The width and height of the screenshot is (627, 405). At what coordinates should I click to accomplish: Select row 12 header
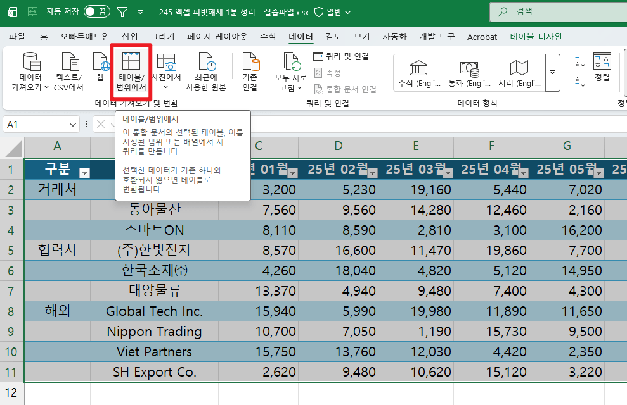tap(11, 392)
